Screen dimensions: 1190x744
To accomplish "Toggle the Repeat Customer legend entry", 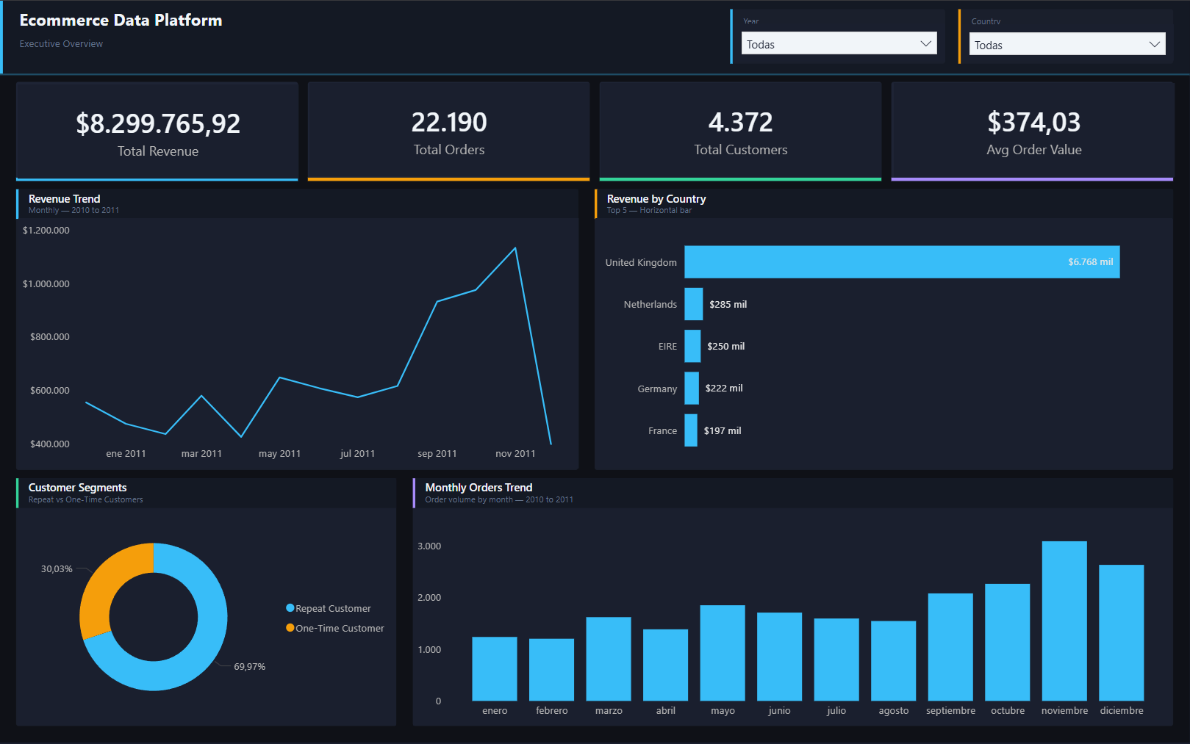I will [x=332, y=608].
